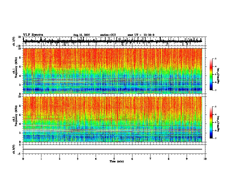
Task: Click the "-7" label on the ch.2 colorbar
Action: (x=215, y=138)
